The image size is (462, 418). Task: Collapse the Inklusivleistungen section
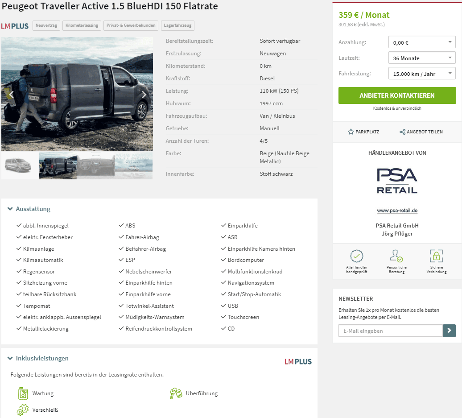(38, 358)
